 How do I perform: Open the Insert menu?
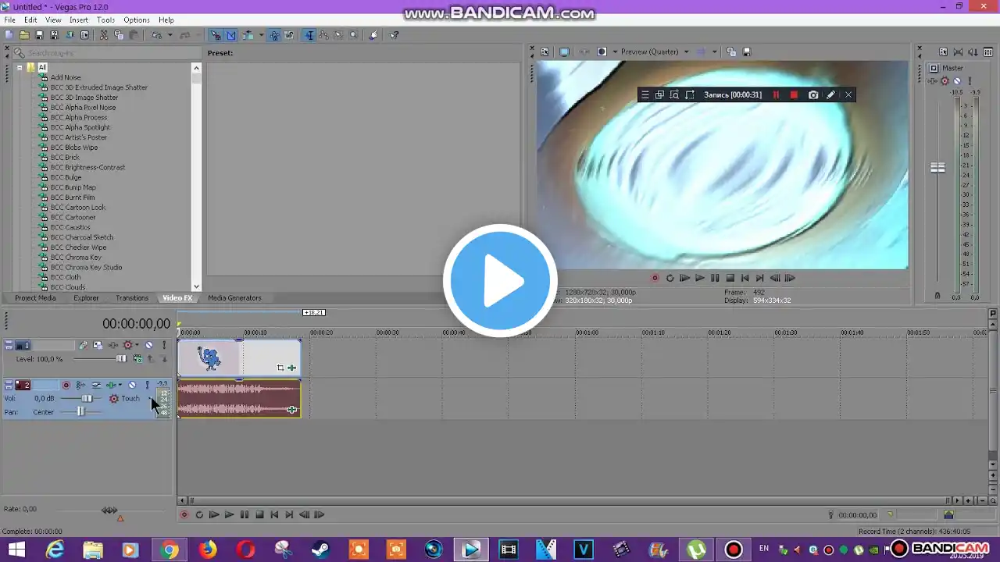[79, 20]
